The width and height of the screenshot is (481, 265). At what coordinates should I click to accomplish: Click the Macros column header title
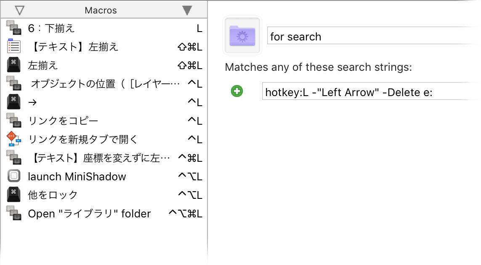tap(101, 11)
